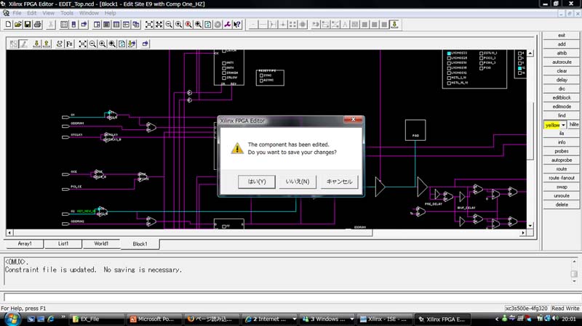582x326 pixels.
Task: Click the red magnifier zoom icon
Action: [188, 25]
